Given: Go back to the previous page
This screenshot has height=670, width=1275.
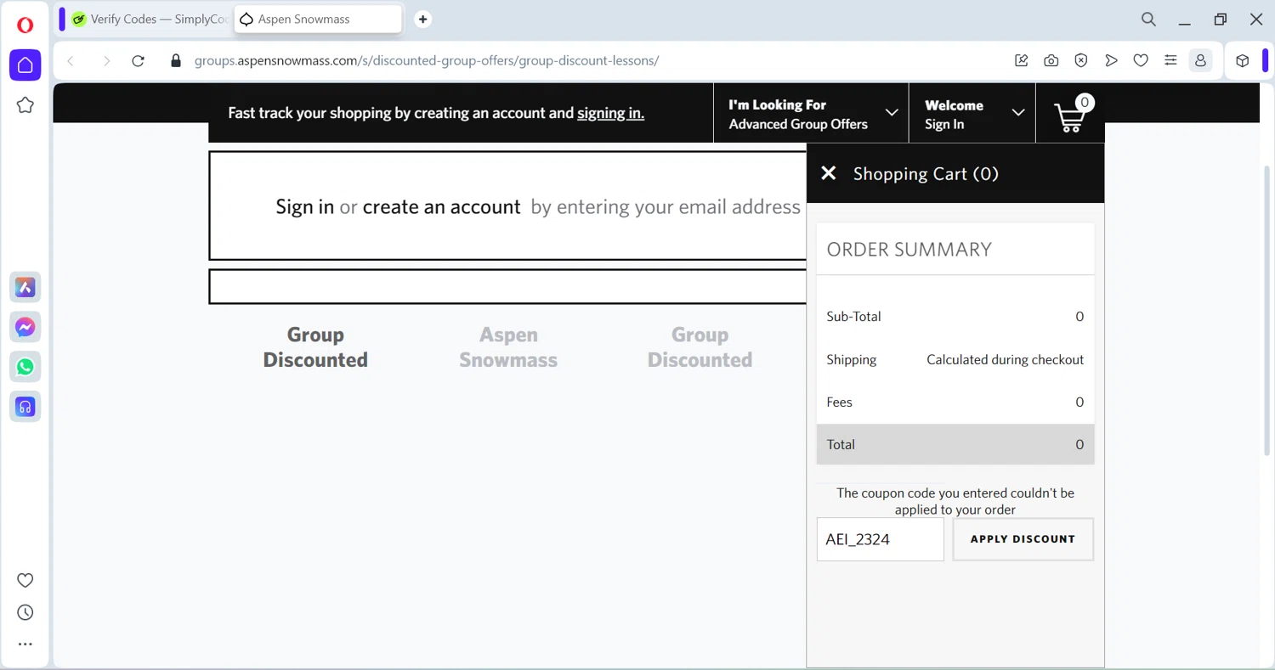Looking at the screenshot, I should pyautogui.click(x=71, y=61).
